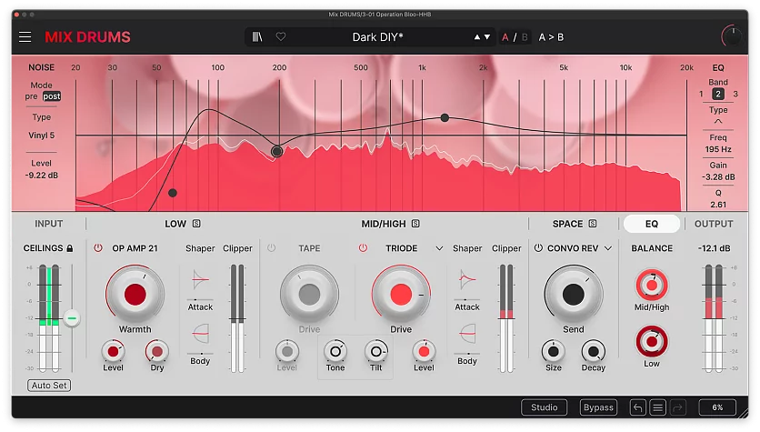Image resolution: width=760 pixels, height=432 pixels.
Task: Click the Size knob
Action: (553, 351)
